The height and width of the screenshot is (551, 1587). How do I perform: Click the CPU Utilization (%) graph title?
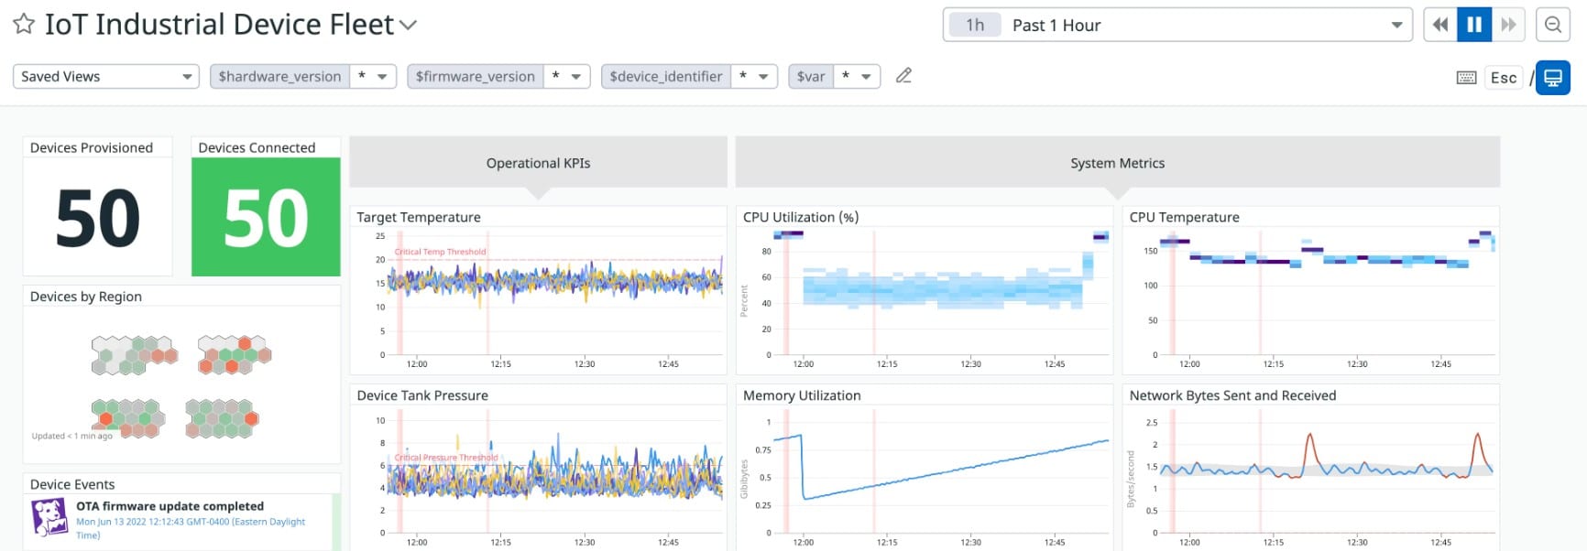point(801,217)
